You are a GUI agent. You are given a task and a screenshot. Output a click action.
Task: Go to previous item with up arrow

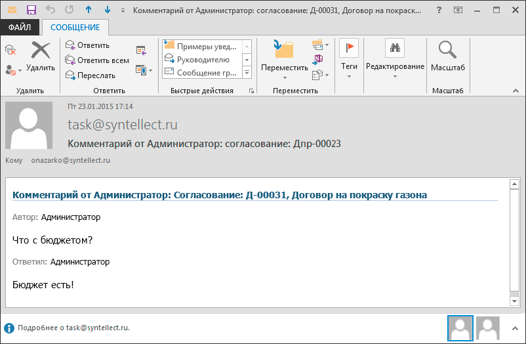coord(89,10)
